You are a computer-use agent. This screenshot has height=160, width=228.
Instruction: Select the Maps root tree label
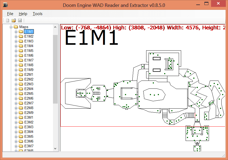point(24,27)
